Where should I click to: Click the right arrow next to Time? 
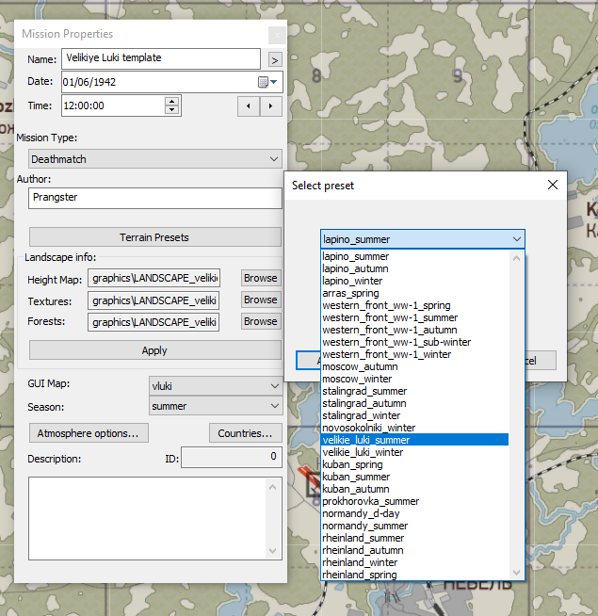(271, 106)
